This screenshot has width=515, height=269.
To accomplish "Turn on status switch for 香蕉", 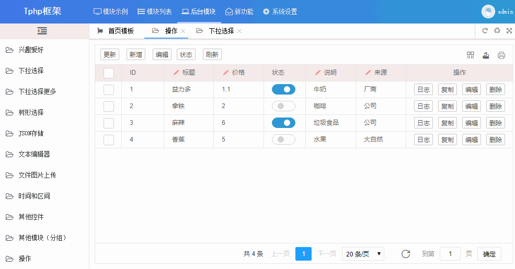I will point(283,139).
